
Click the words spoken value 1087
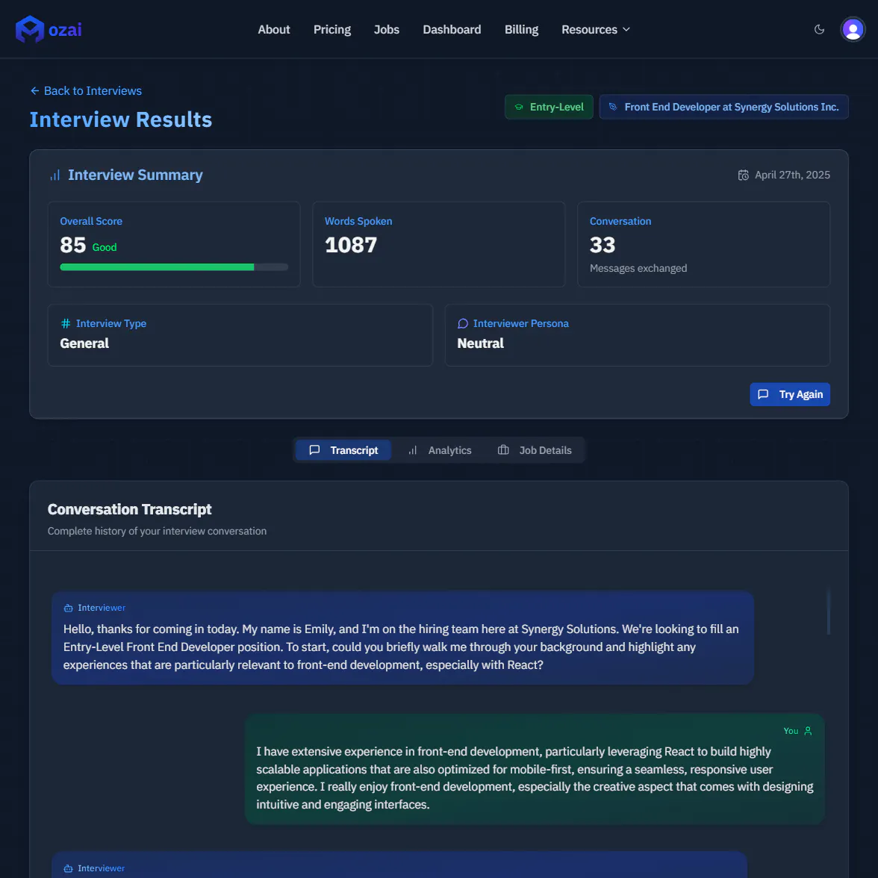tap(351, 245)
